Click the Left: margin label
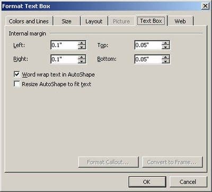This screenshot has width=212, height=192. (19, 45)
